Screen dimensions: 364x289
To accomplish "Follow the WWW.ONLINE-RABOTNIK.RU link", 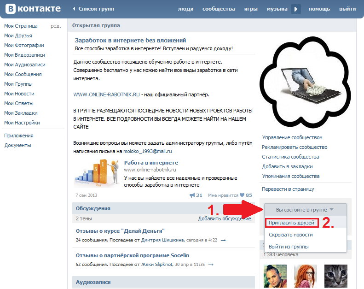I will tap(107, 94).
